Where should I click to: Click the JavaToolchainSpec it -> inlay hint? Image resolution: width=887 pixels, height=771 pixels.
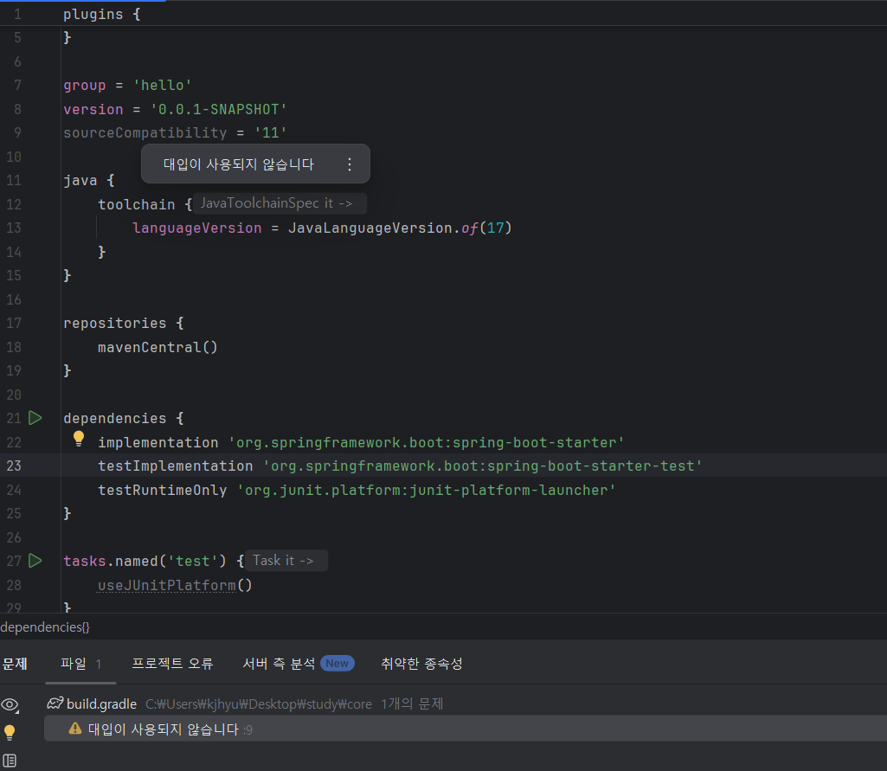280,203
